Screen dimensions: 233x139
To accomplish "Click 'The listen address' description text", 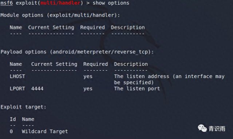I will pos(142,76).
